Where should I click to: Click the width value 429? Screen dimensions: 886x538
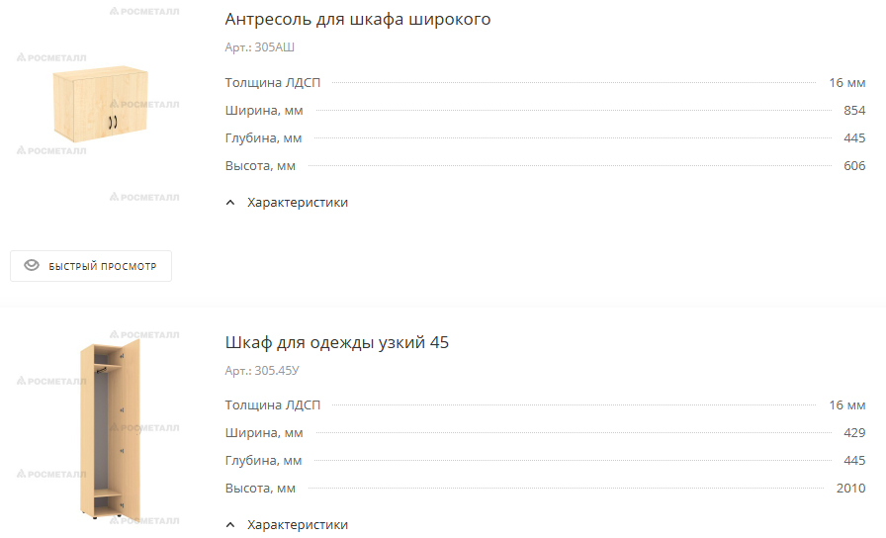pyautogui.click(x=854, y=433)
